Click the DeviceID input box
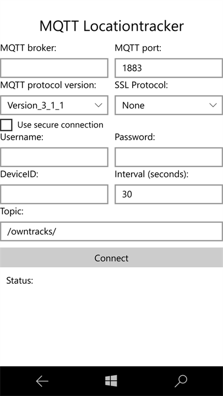The image size is (223, 396). pos(54,194)
